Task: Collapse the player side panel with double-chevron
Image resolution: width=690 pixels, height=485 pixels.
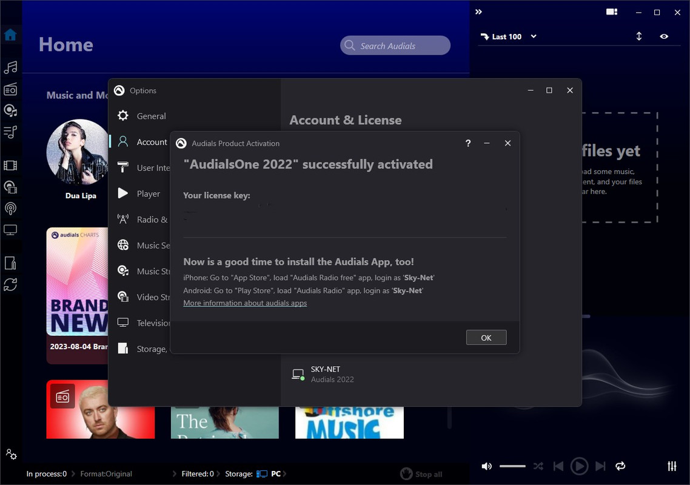Action: [x=479, y=12]
